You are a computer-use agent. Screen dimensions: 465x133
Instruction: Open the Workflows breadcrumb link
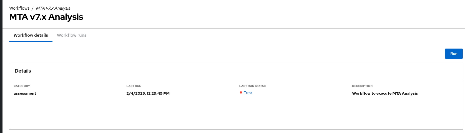[x=19, y=8]
